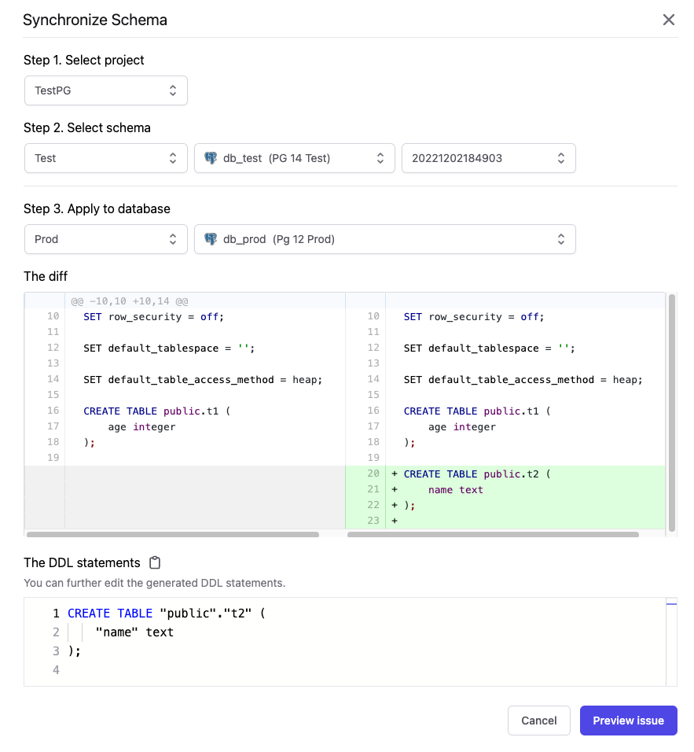The image size is (694, 752).
Task: Open the Prod environment dropdown
Action: [106, 239]
